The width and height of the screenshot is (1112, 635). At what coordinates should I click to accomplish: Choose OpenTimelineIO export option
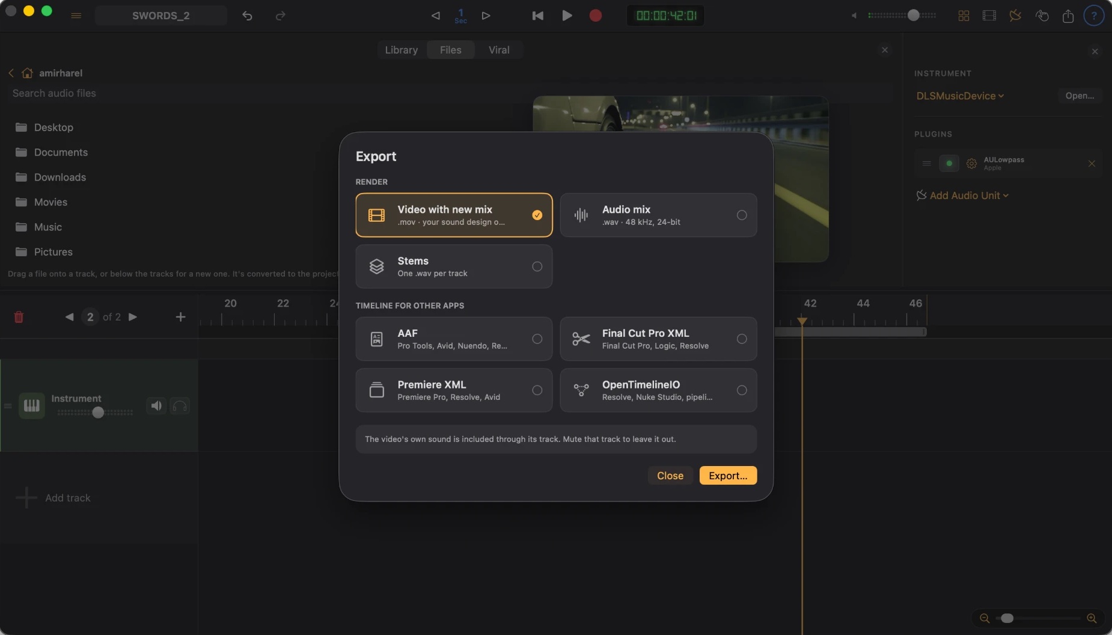tap(658, 390)
